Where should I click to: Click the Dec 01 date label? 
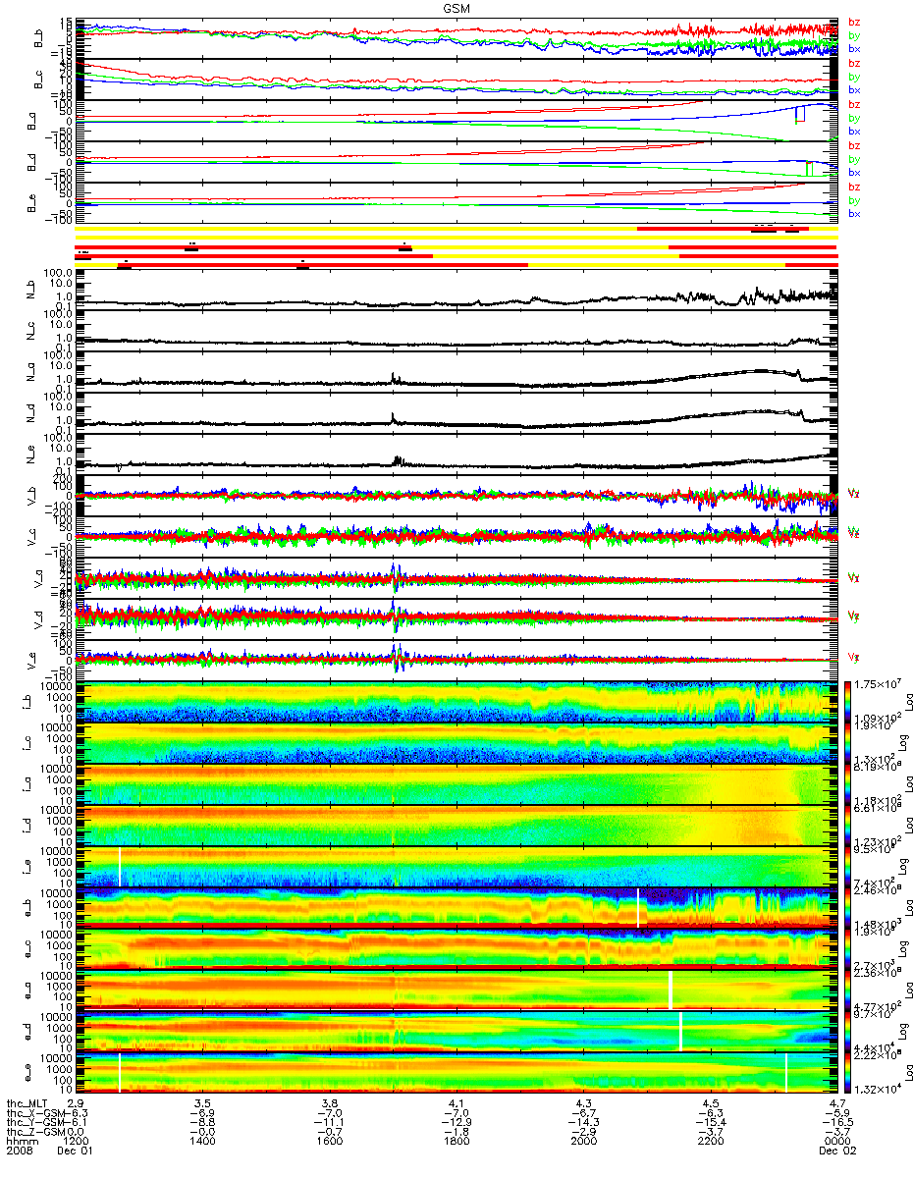(75, 1152)
